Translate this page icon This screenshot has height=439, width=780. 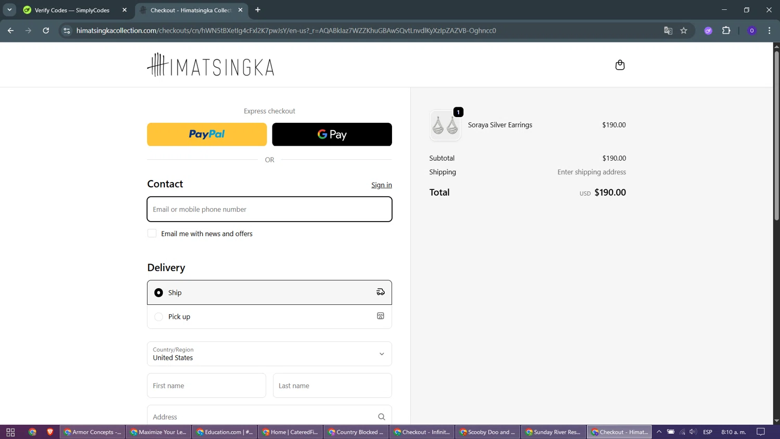(x=668, y=31)
